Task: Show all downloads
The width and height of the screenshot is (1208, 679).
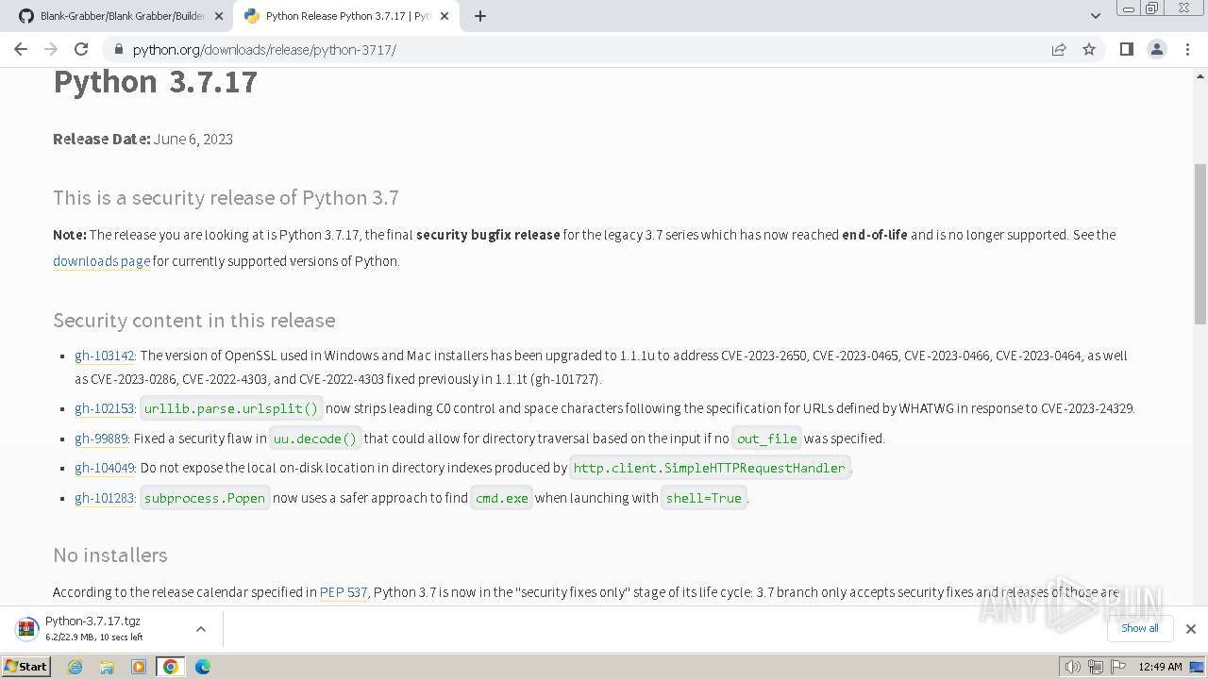Action: tap(1140, 628)
